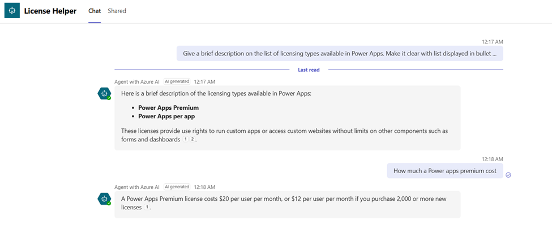
Task: Click the License Helper title text
Action: point(50,11)
